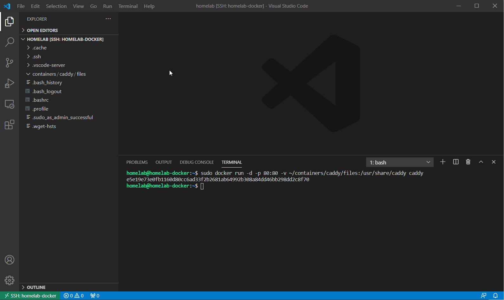Open the Source Control view icon
Image resolution: width=504 pixels, height=300 pixels.
click(10, 63)
